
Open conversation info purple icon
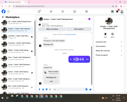[x=89, y=19]
